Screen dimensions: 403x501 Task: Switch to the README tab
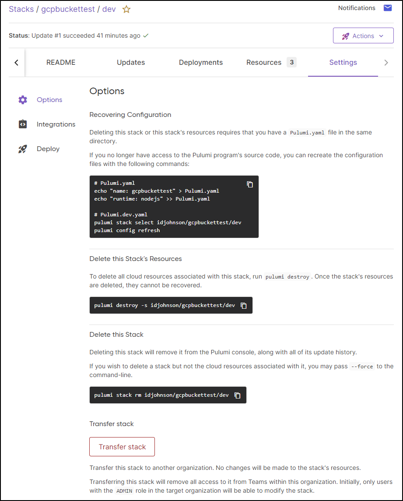61,62
